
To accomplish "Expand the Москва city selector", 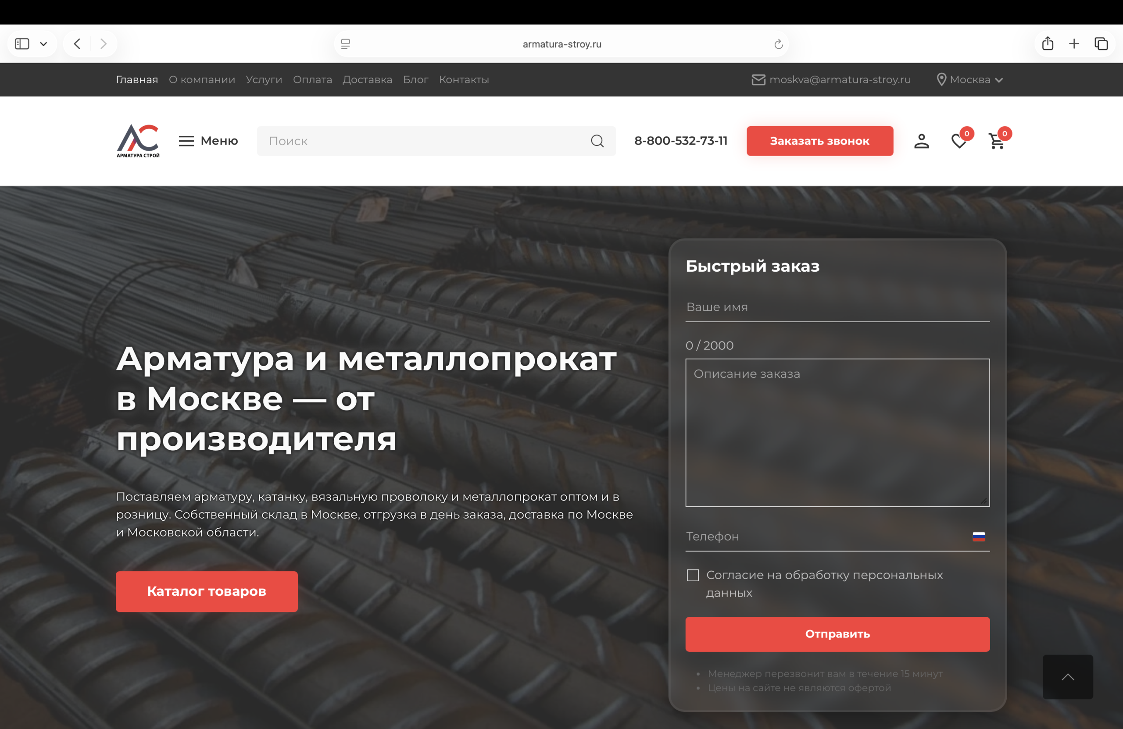I will pyautogui.click(x=969, y=80).
